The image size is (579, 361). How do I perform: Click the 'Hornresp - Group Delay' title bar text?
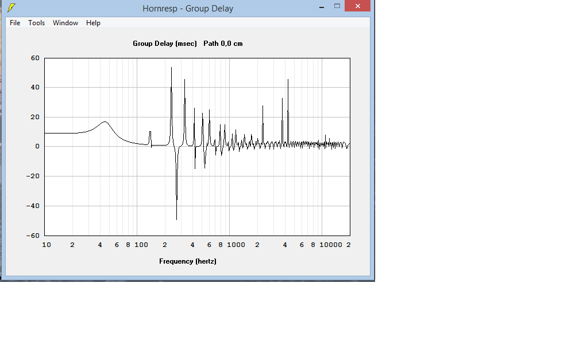point(188,8)
